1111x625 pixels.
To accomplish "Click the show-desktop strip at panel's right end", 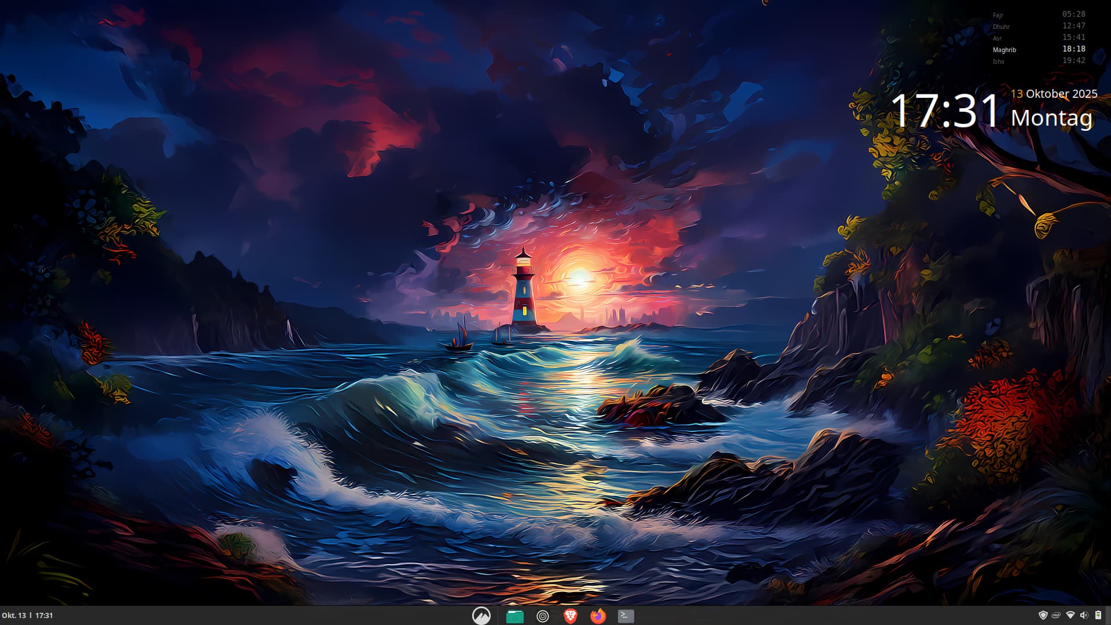I will [1108, 615].
